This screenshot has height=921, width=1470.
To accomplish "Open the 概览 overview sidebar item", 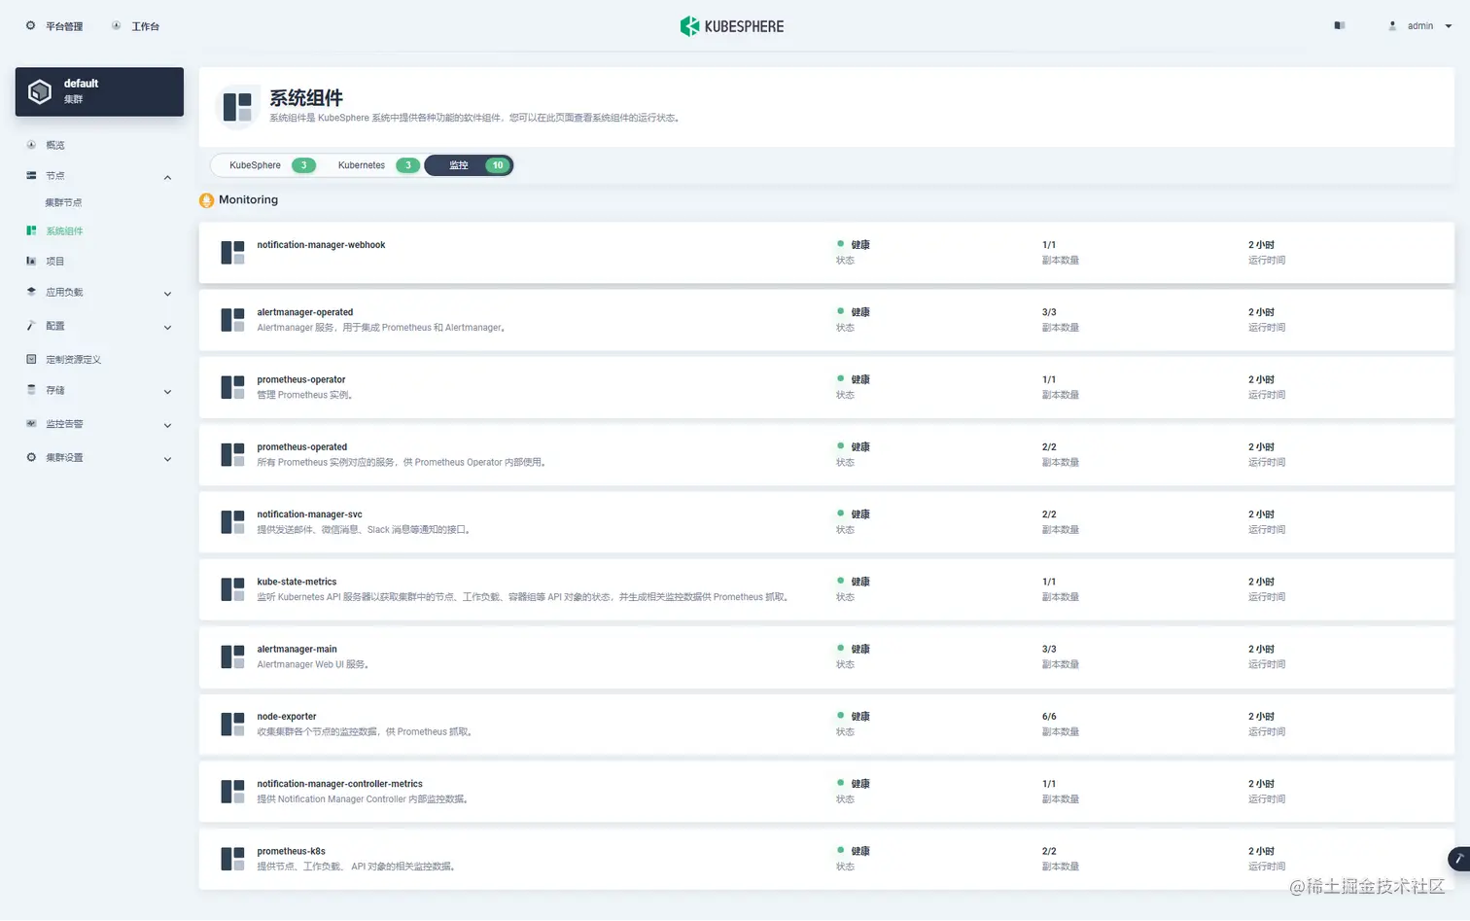I will (55, 145).
